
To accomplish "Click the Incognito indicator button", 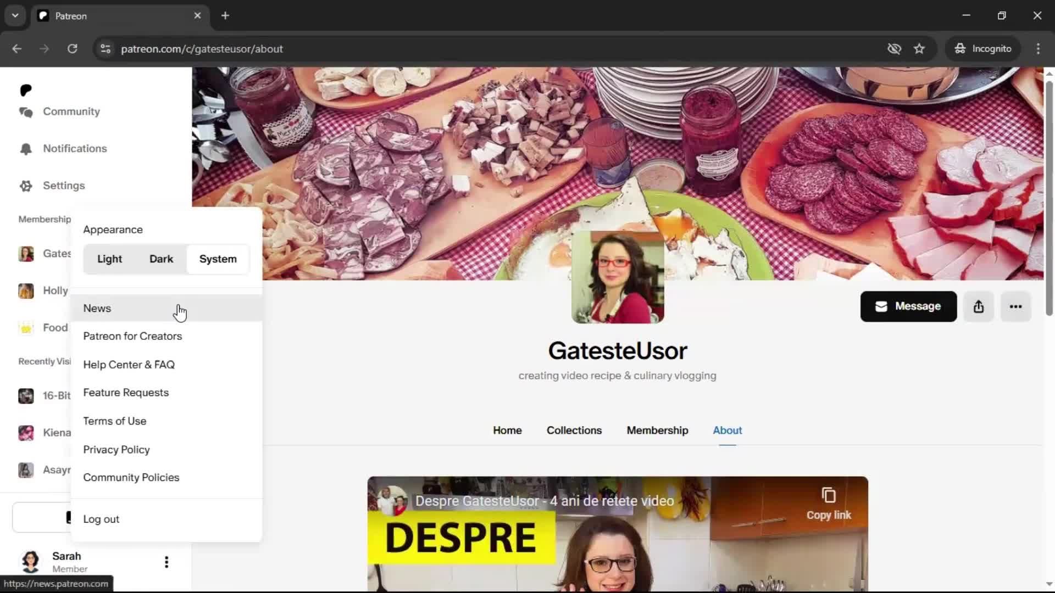I will 983,49.
